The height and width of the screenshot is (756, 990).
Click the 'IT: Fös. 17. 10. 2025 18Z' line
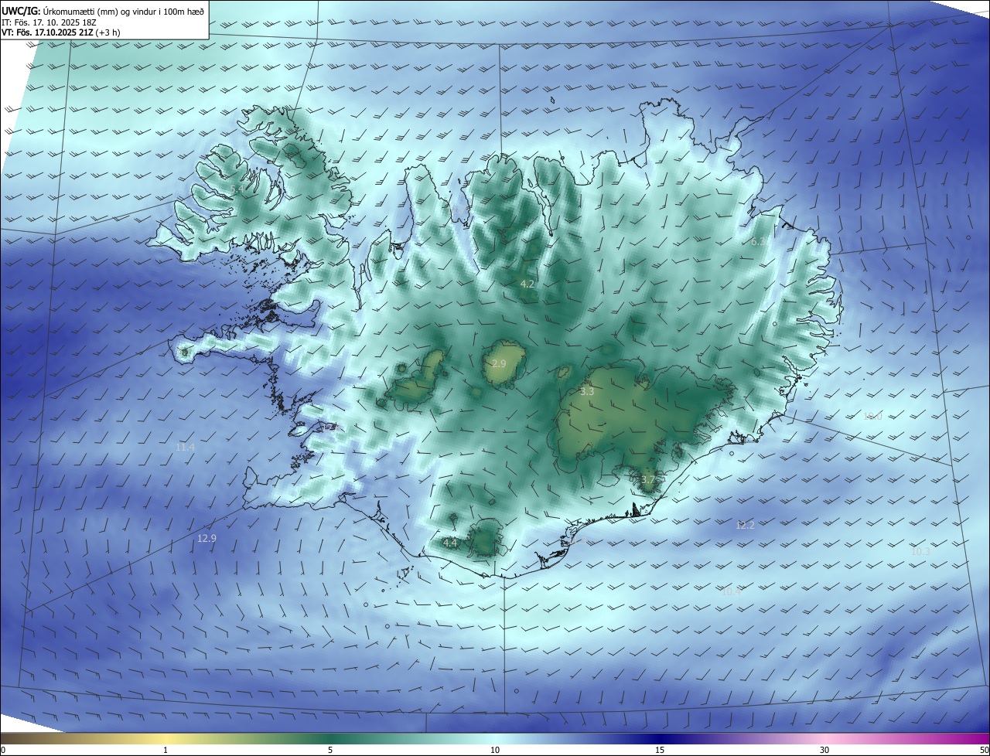click(47, 22)
